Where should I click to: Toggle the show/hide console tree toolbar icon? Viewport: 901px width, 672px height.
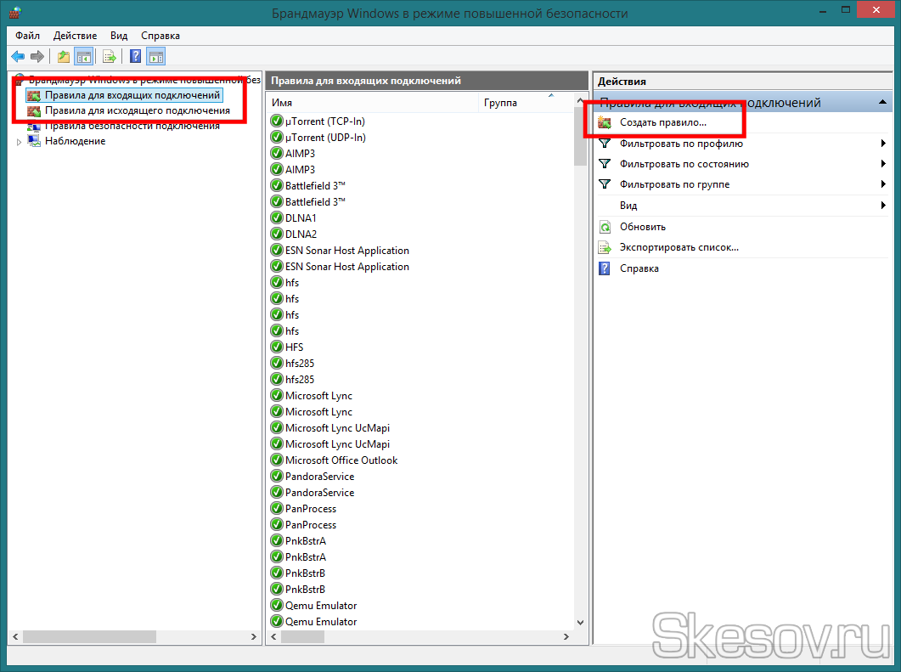pyautogui.click(x=83, y=57)
